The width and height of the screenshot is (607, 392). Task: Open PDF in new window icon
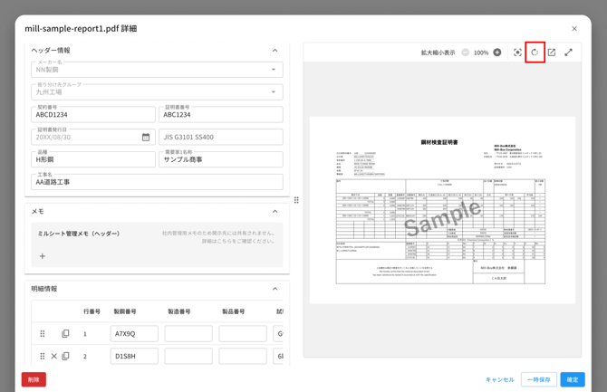[x=552, y=53]
